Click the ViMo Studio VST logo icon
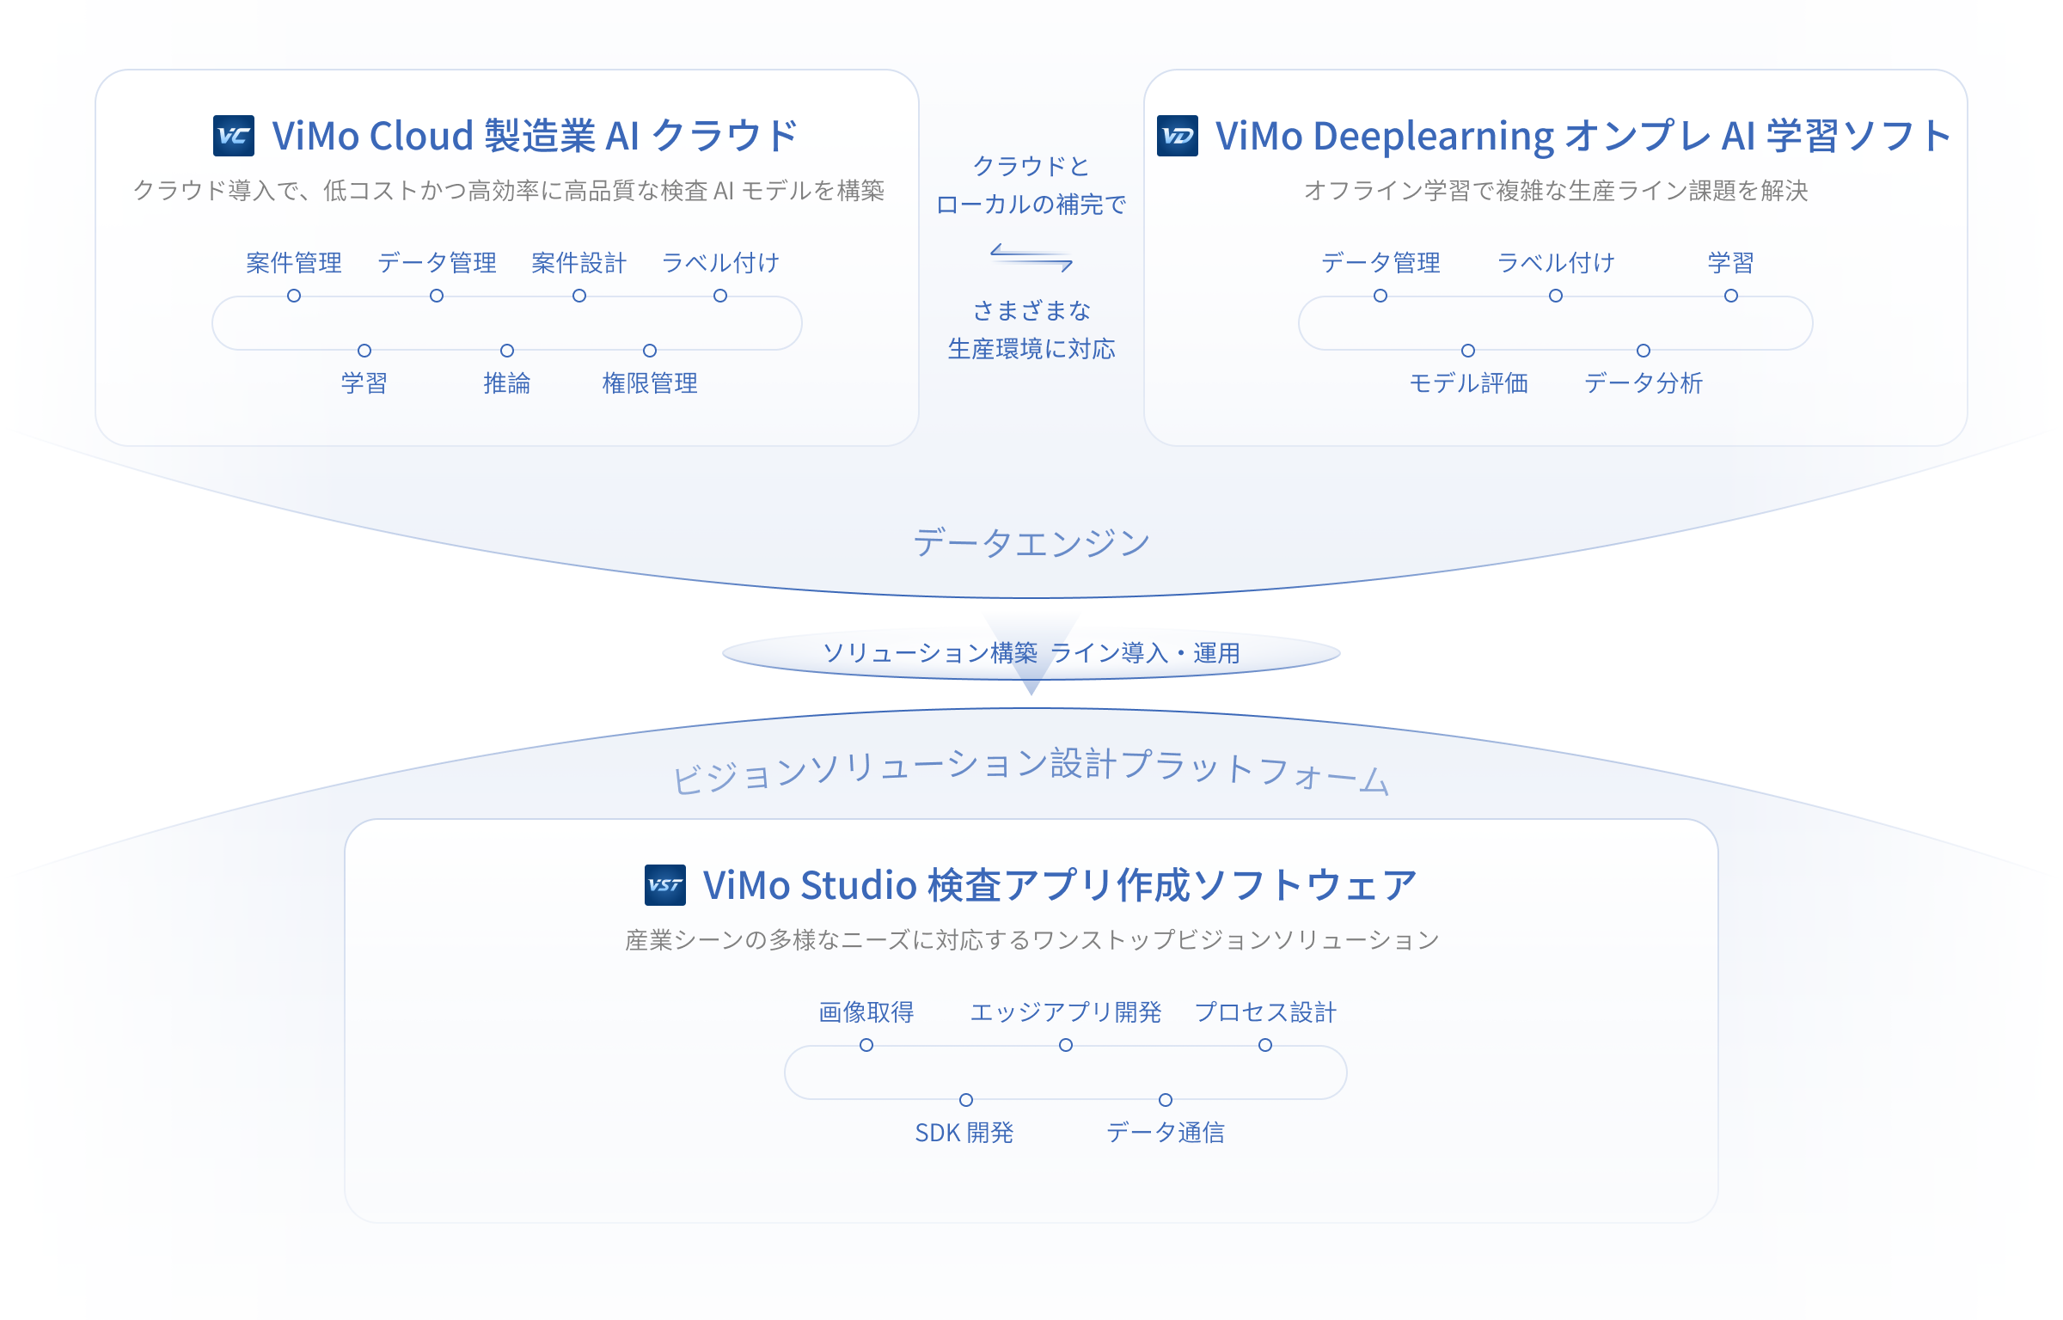This screenshot has height=1320, width=2063. click(x=664, y=885)
